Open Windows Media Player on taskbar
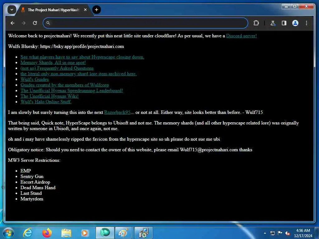This screenshot has height=239, width=319. point(85,233)
